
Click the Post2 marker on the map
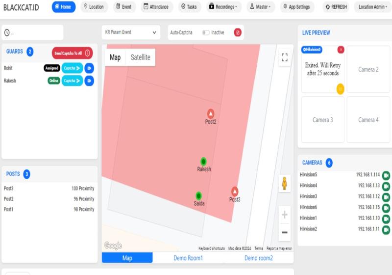[211, 113]
